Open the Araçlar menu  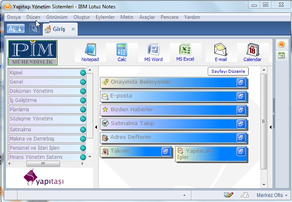coord(146,17)
